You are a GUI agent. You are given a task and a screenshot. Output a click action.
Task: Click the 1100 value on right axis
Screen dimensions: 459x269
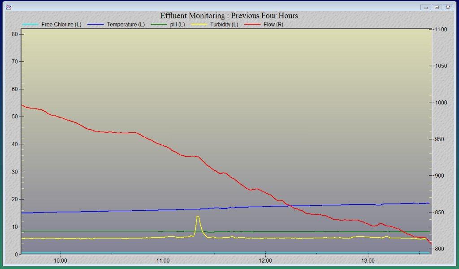[x=441, y=29]
